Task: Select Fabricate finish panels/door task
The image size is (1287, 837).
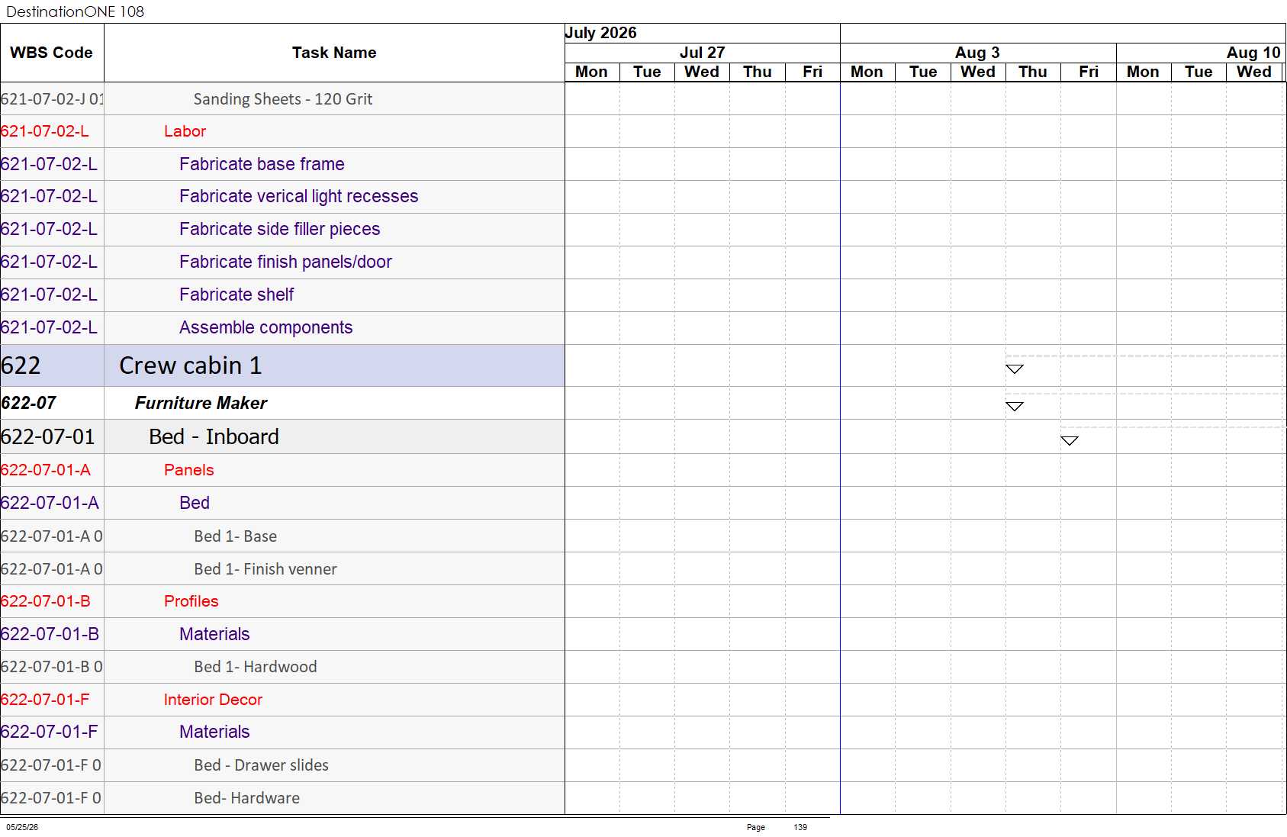Action: pos(282,262)
